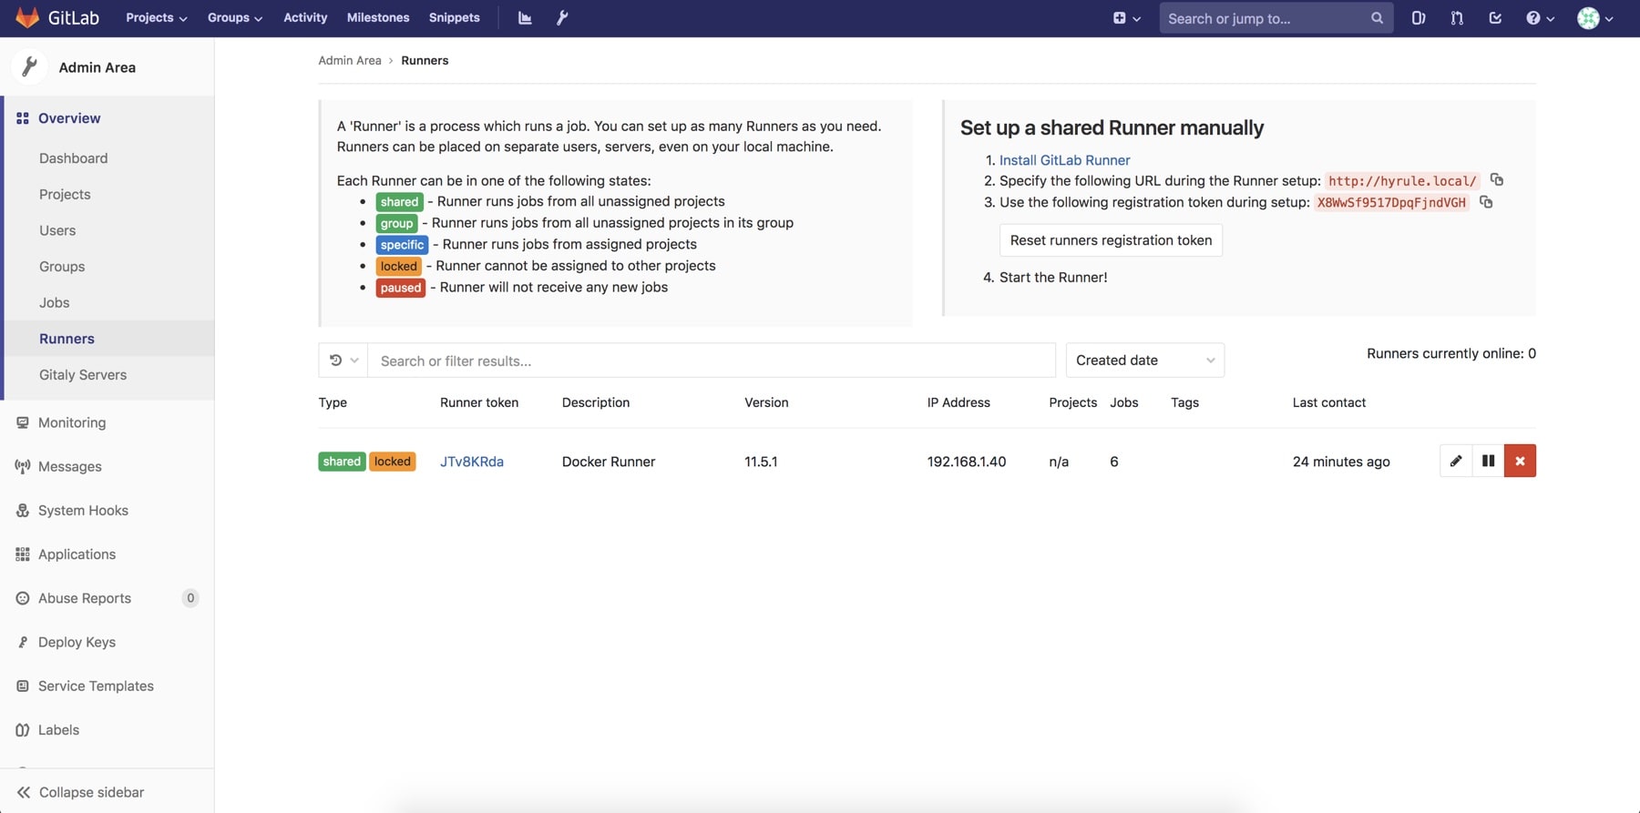The image size is (1640, 813).
Task: Open the Issues icon in navbar
Action: (1419, 18)
